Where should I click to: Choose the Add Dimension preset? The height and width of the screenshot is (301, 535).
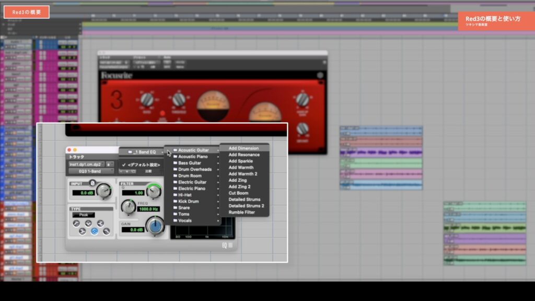click(x=245, y=148)
